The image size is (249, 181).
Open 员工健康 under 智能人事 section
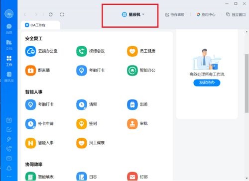coord(90,143)
